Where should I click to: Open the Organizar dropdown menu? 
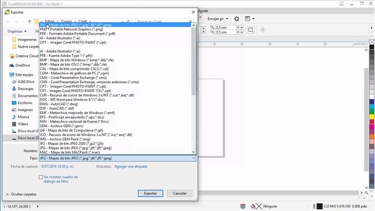tap(17, 31)
